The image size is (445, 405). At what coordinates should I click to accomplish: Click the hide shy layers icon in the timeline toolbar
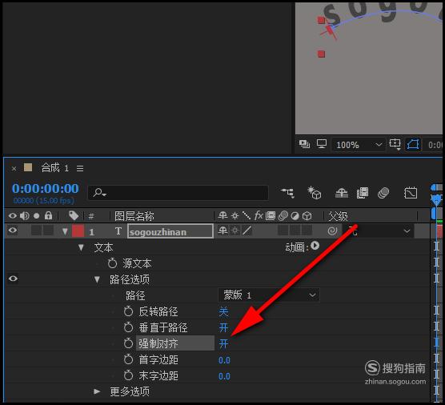click(342, 193)
